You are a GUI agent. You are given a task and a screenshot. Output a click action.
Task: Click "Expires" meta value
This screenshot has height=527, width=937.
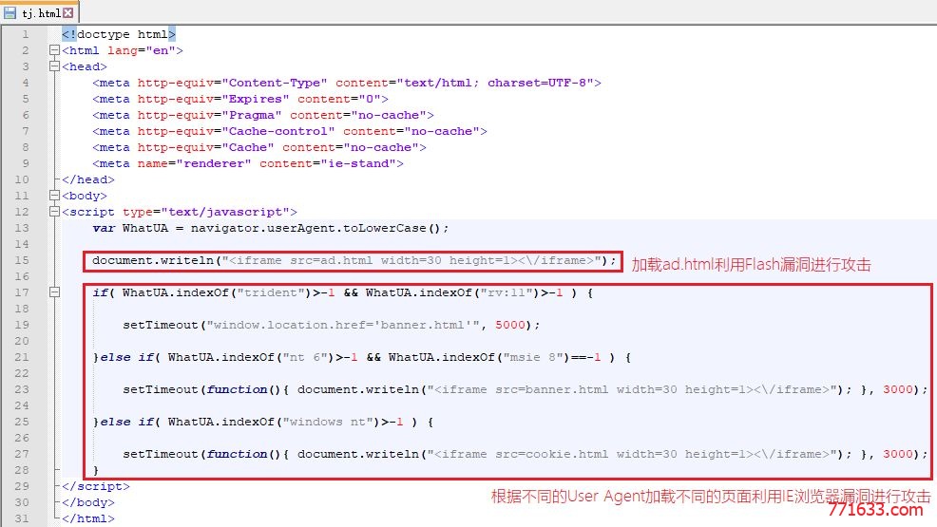point(256,99)
